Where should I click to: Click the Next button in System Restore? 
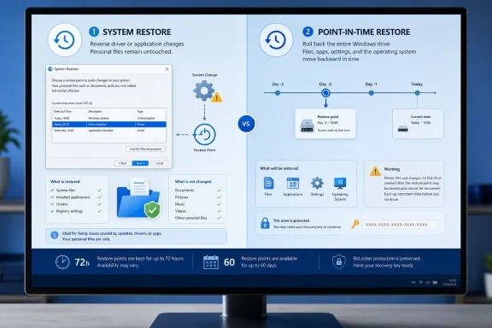click(x=140, y=163)
